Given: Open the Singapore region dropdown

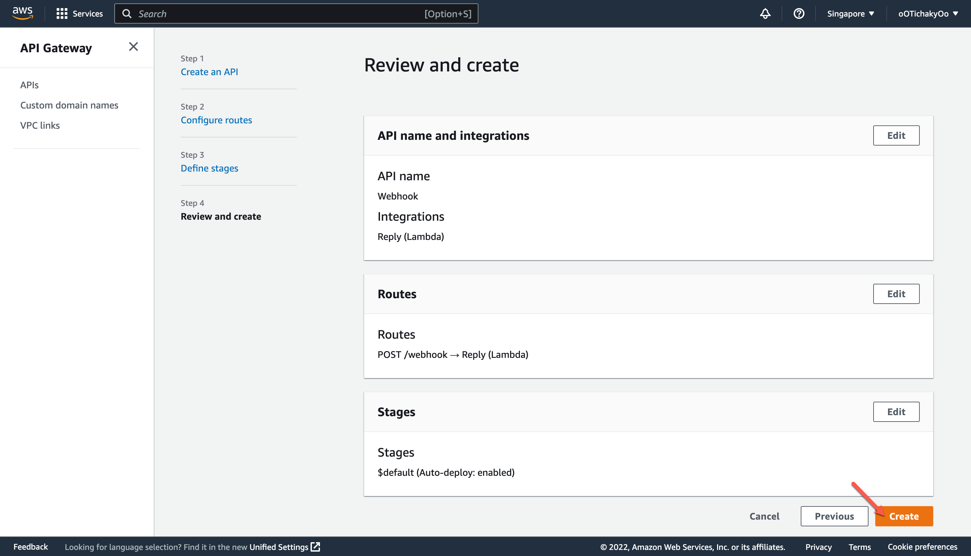Looking at the screenshot, I should point(850,13).
